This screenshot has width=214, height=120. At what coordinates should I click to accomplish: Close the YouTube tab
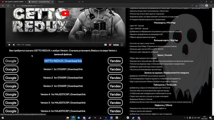click(26, 2)
